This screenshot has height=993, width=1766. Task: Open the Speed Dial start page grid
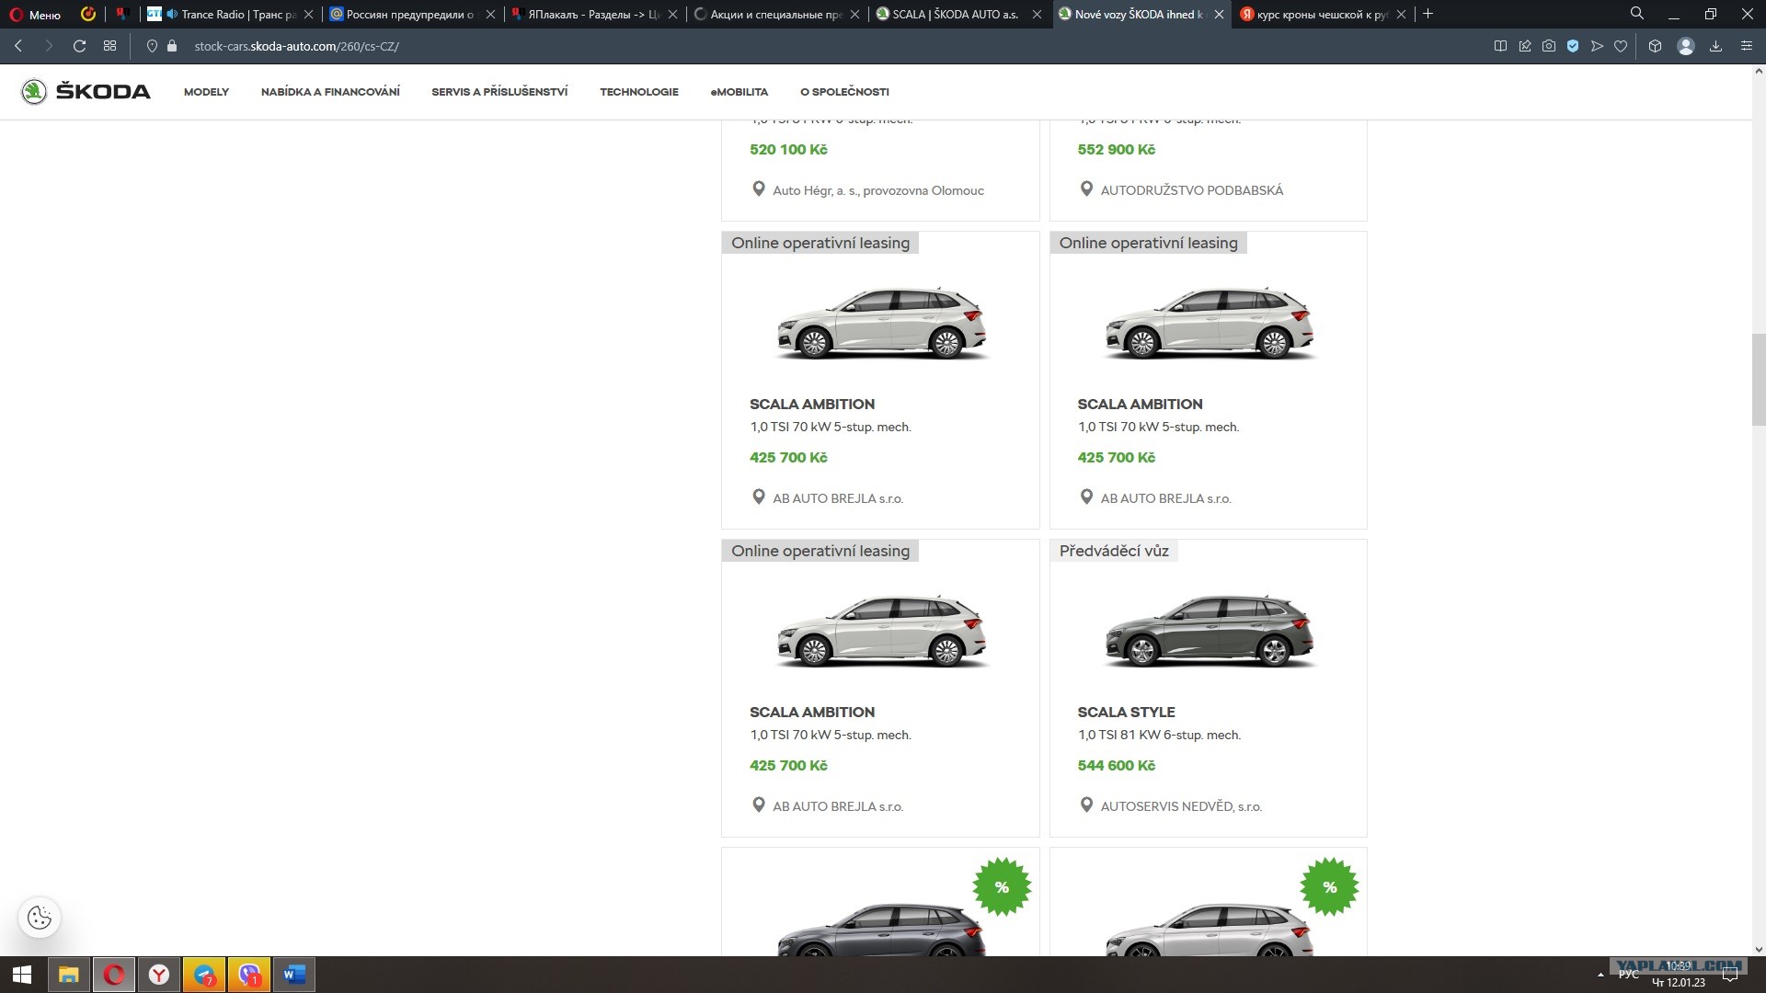coord(109,46)
